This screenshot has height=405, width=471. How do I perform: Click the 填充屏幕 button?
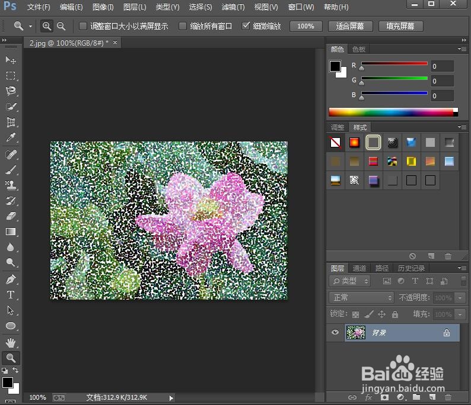pos(400,26)
